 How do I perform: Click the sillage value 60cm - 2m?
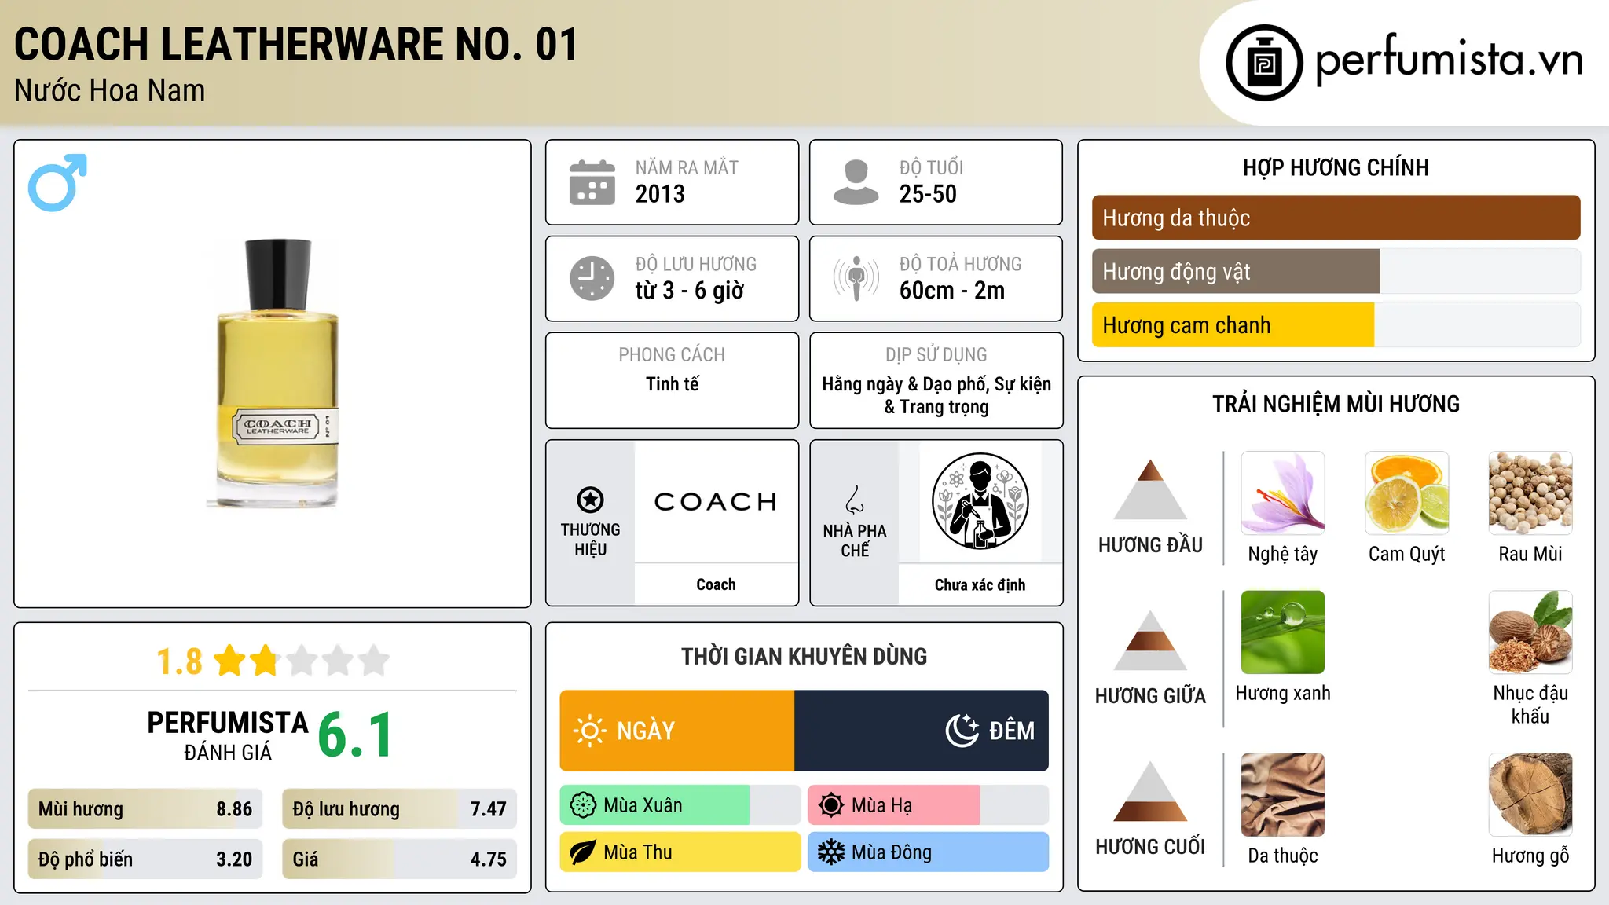click(952, 291)
